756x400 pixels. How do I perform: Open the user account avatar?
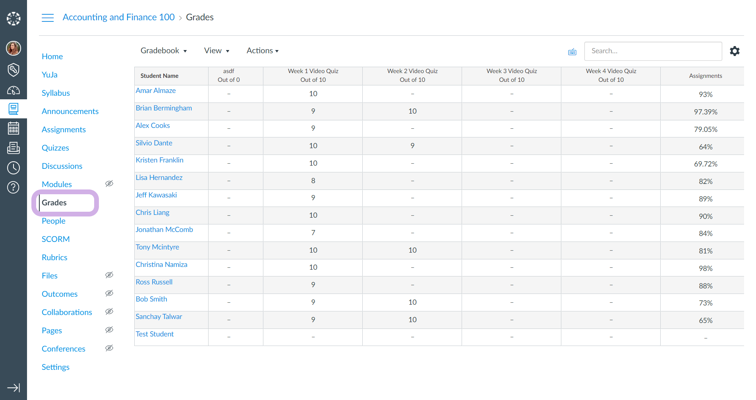[14, 48]
